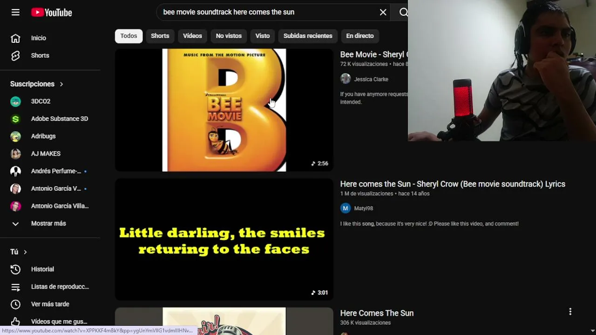
Task: Open Here comes the Sun Lyrics title
Action: tap(453, 184)
